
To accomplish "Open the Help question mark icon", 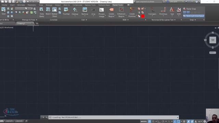I will 196,1.
